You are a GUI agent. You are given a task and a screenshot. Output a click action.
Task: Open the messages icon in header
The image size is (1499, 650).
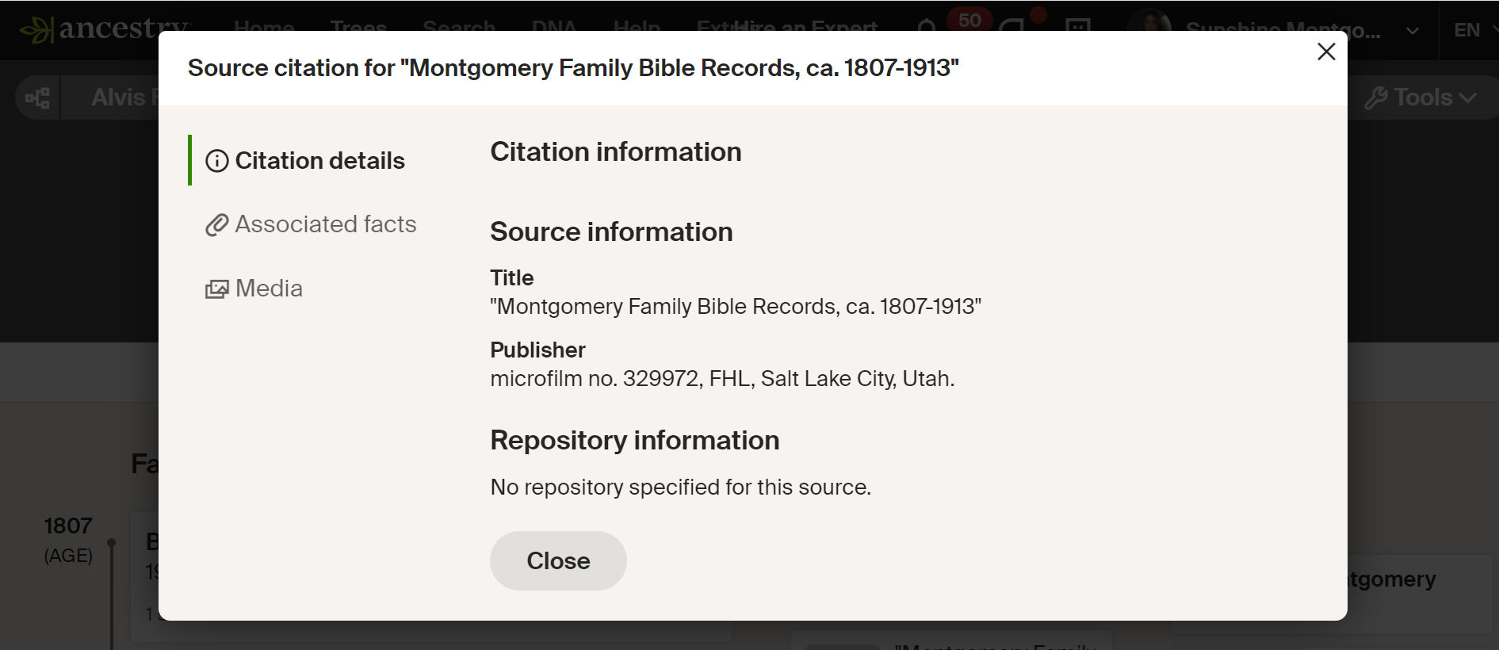[x=1011, y=29]
